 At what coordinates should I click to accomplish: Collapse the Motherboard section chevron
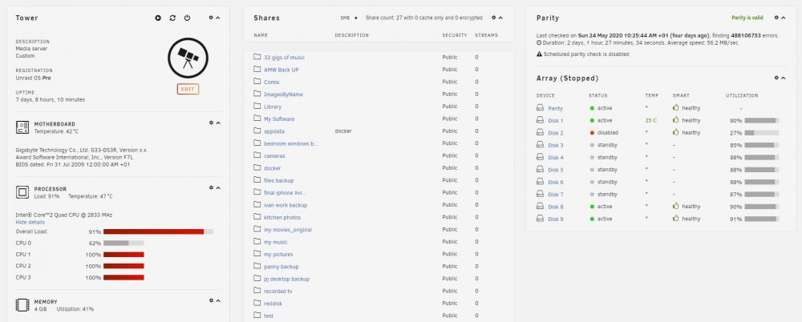(218, 123)
